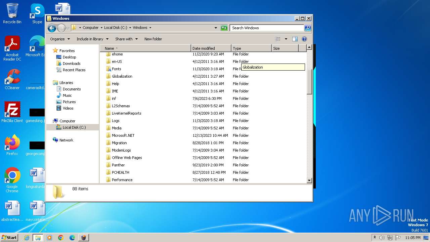Screen dimensions: 430x242
Task: Select the Performance folder
Action: point(122,180)
